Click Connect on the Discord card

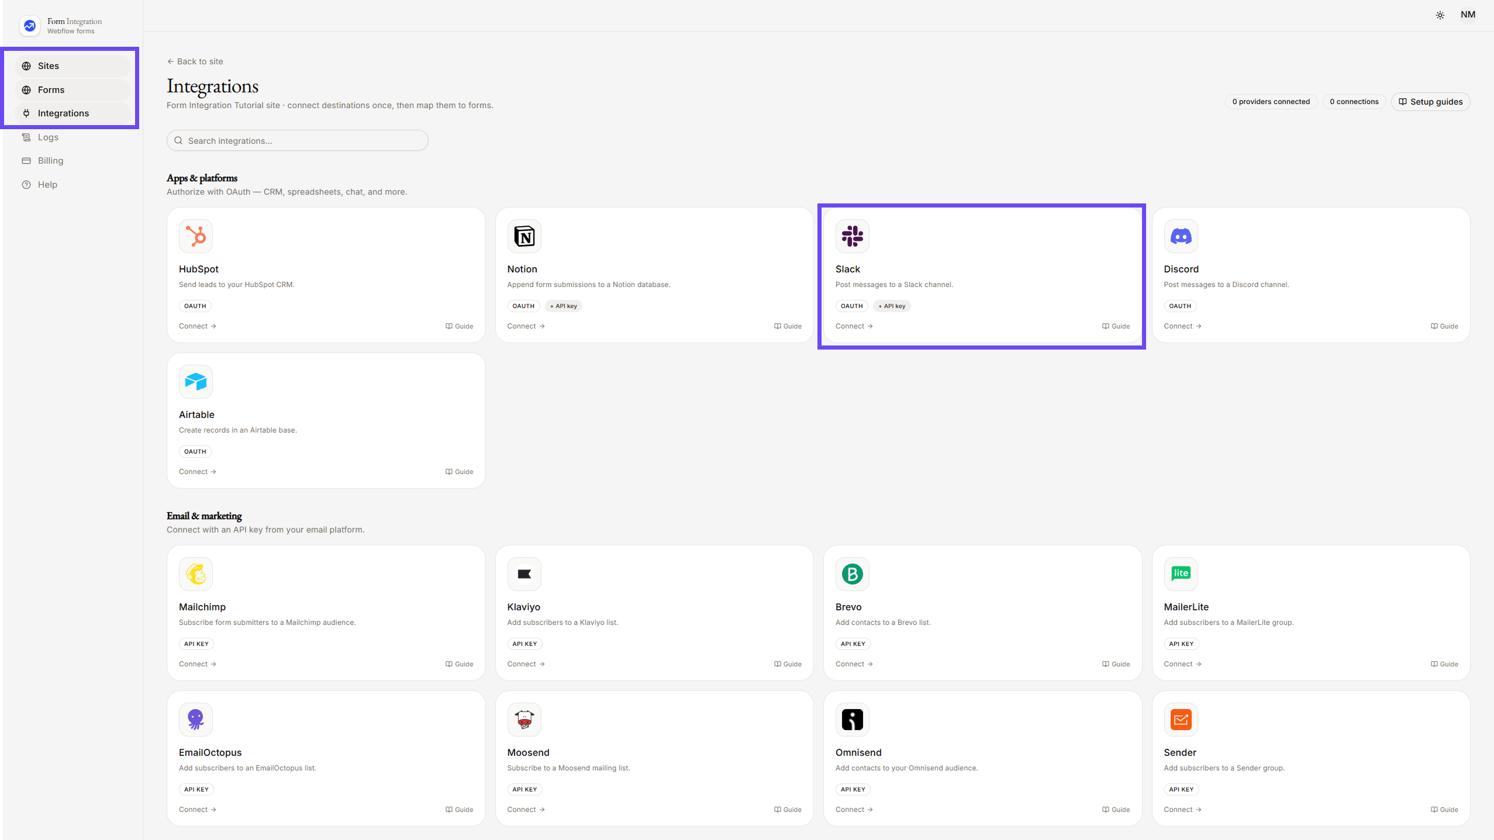coord(1182,326)
